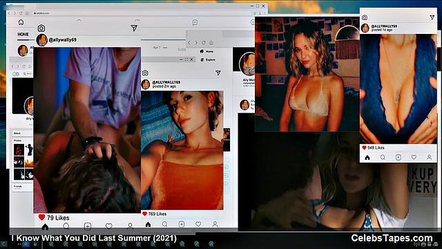Select Home in the middle browser sidebar menu
The image size is (442, 249).
pyautogui.click(x=206, y=51)
